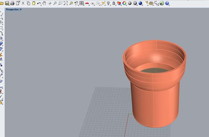The height and width of the screenshot is (137, 209).
Task: Click the Array tool icon in the sidebar
Action: pyautogui.click(x=1, y=91)
